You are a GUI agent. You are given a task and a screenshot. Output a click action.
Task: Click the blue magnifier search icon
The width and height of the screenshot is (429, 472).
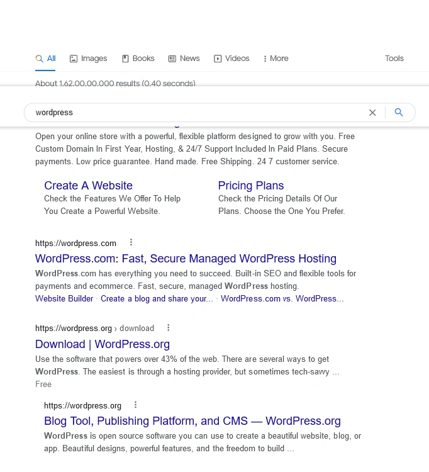pyautogui.click(x=399, y=112)
